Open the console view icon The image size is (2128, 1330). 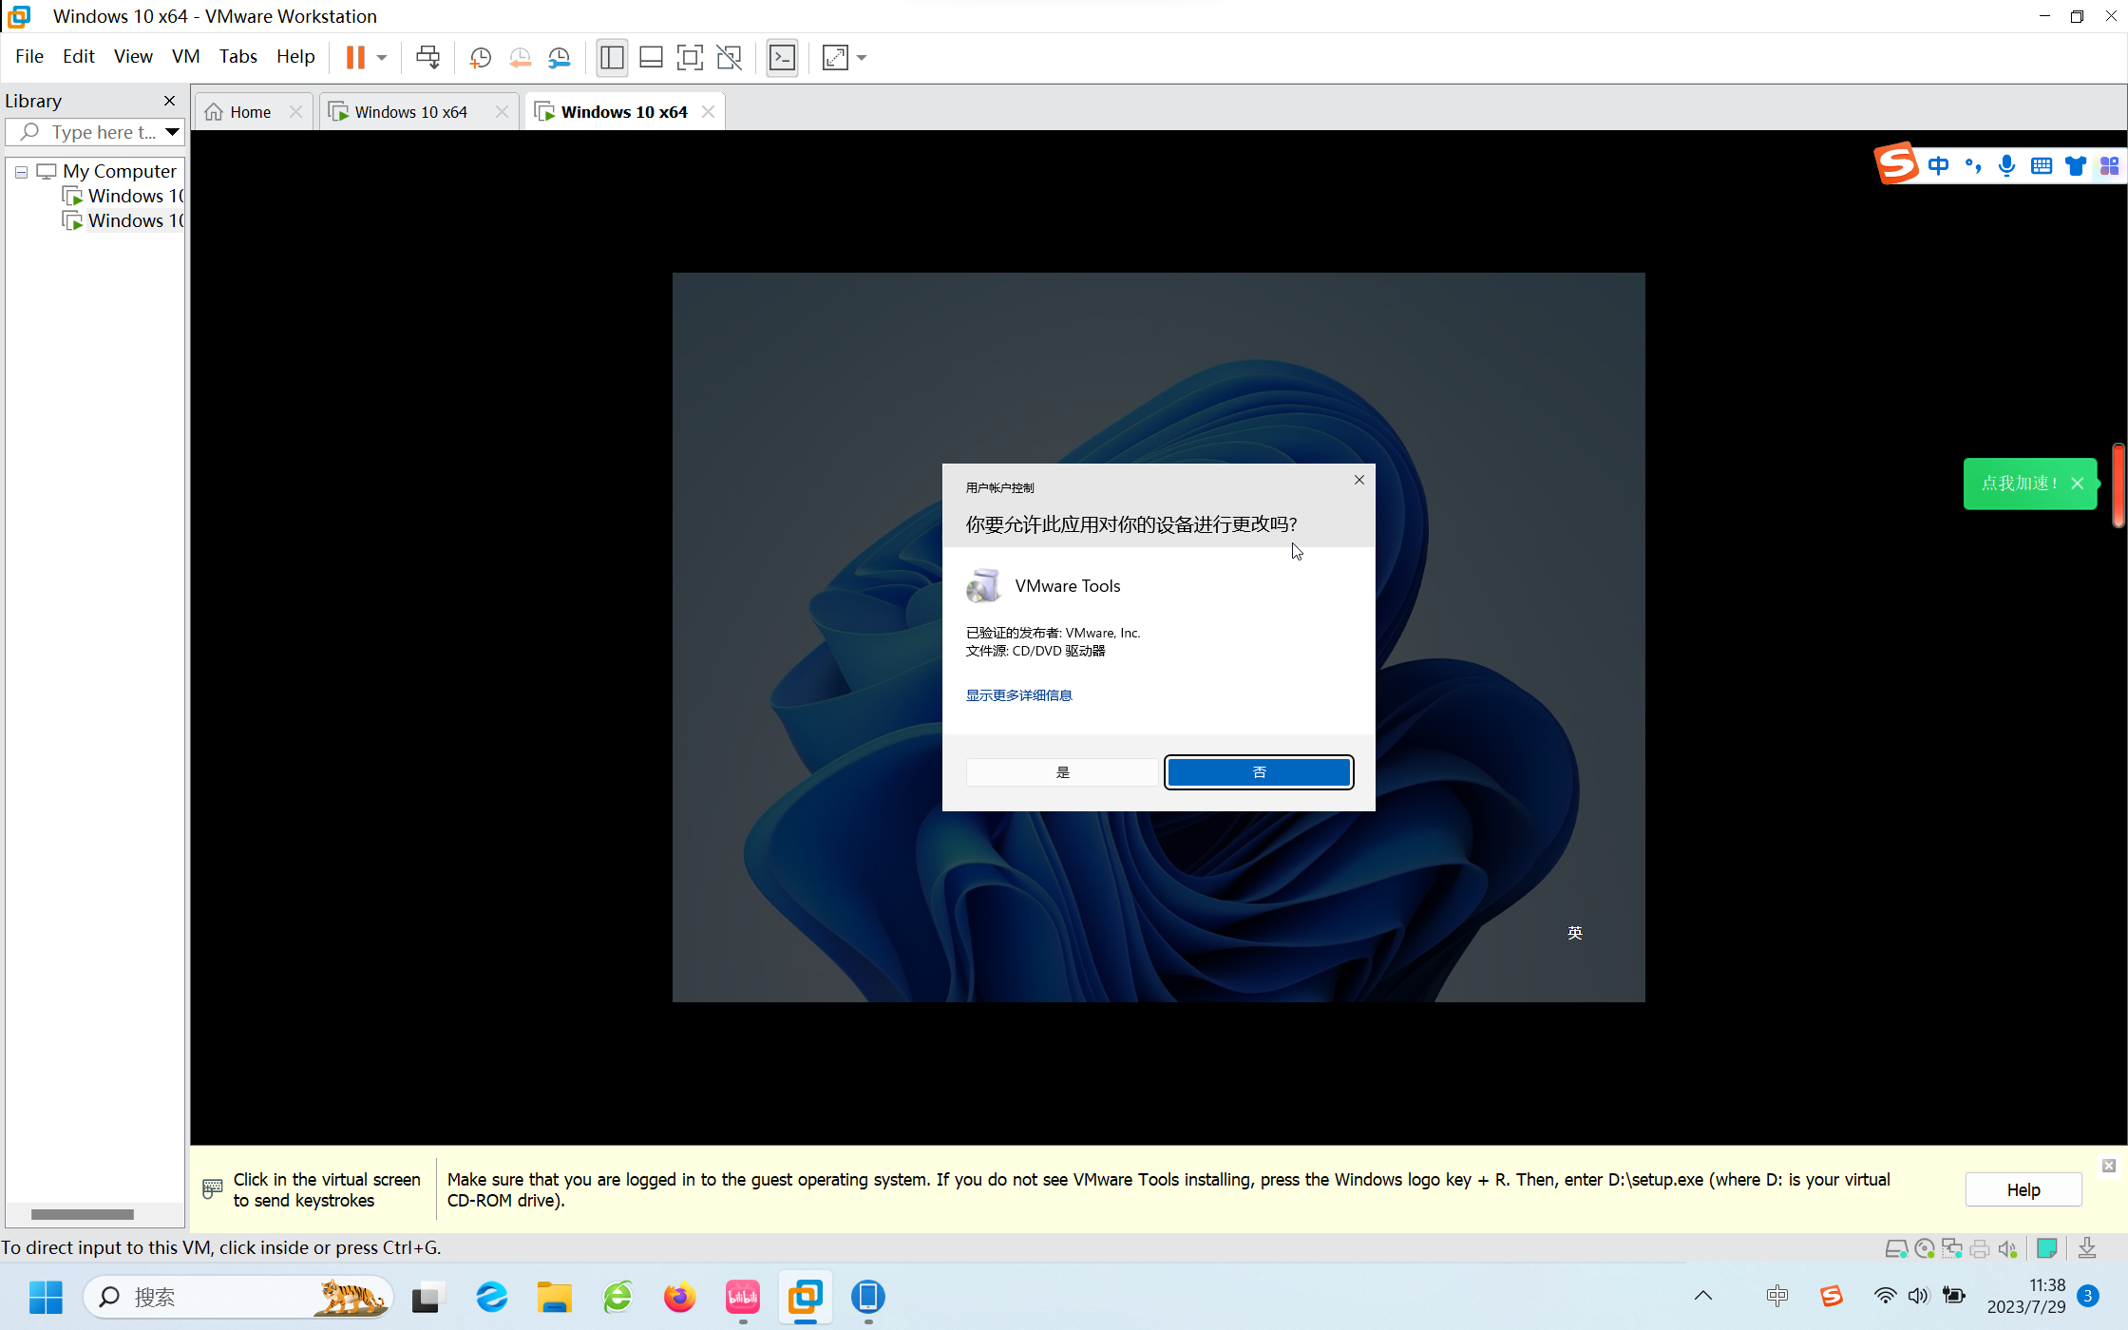[x=782, y=57]
